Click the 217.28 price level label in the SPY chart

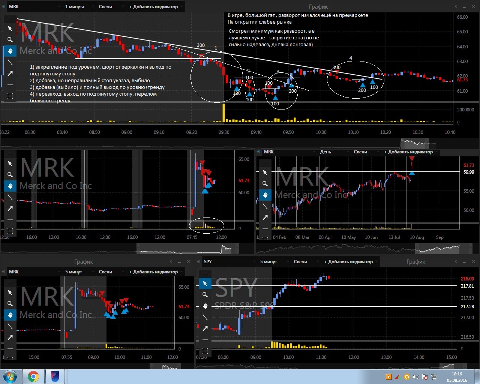point(467,306)
